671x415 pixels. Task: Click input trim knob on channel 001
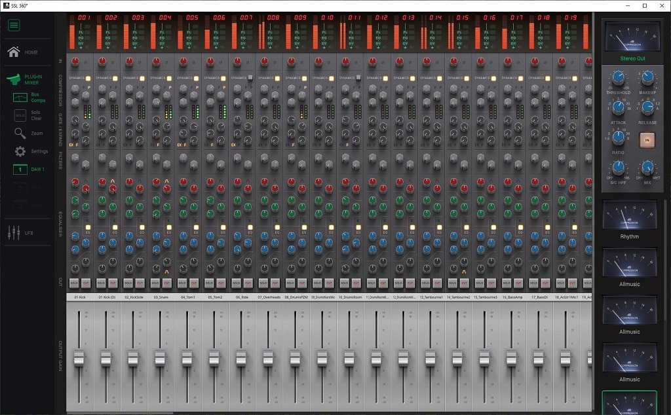click(75, 62)
